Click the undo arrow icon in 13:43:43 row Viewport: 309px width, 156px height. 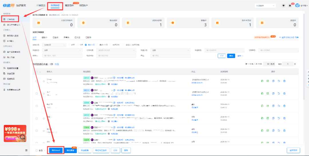click(x=279, y=81)
